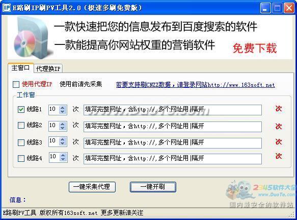297x220 pixels.
Task: Open the 163soft.net CNZZ support link
Action: (195, 85)
